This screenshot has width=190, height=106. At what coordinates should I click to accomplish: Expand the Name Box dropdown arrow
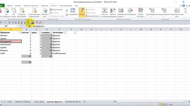(x=17, y=26)
